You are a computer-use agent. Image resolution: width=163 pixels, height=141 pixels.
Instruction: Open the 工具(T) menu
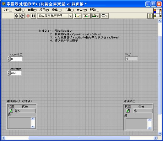[x=69, y=10]
